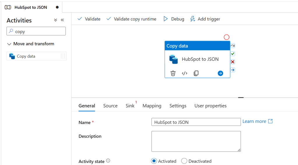Switch to the Source tab

tap(110, 106)
